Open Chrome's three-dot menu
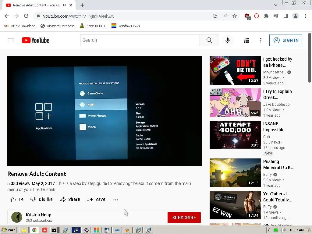Image resolution: width=312 pixels, height=234 pixels. click(305, 16)
